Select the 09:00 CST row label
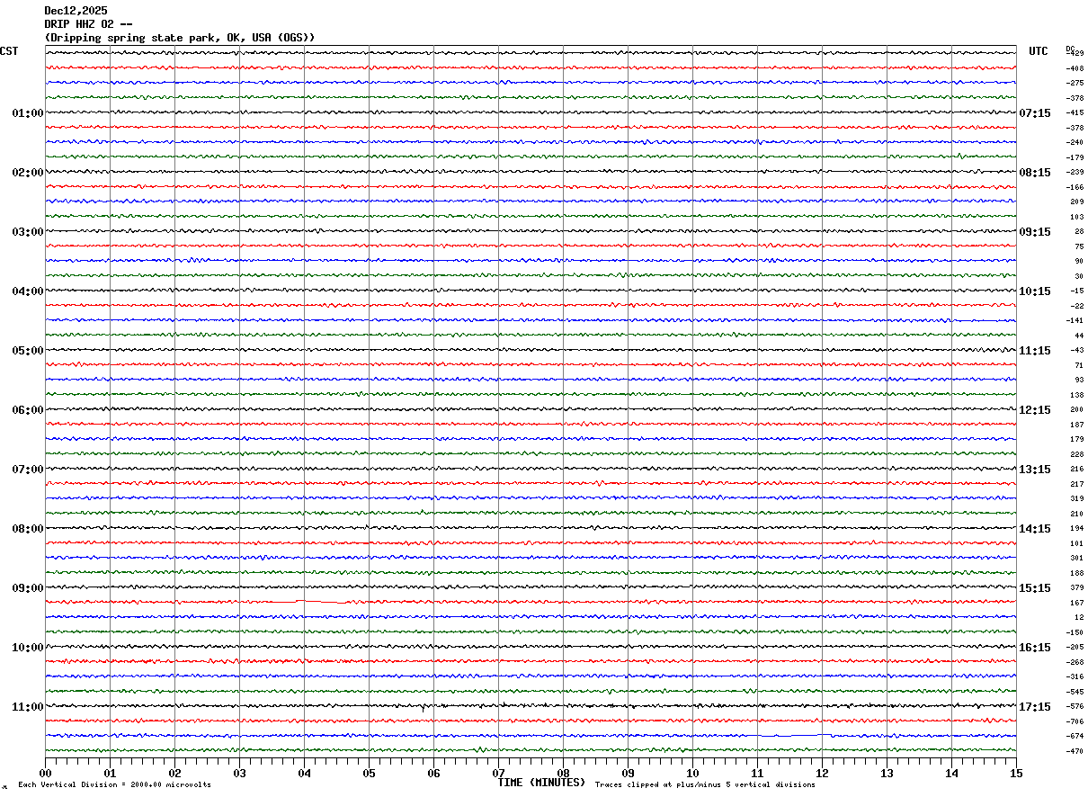1088x797 pixels. coord(27,588)
